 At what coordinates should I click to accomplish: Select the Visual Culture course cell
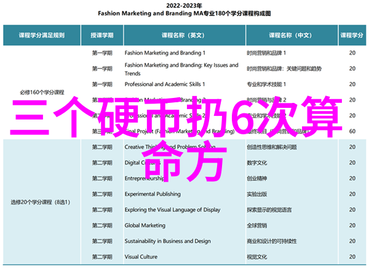(x=141, y=257)
